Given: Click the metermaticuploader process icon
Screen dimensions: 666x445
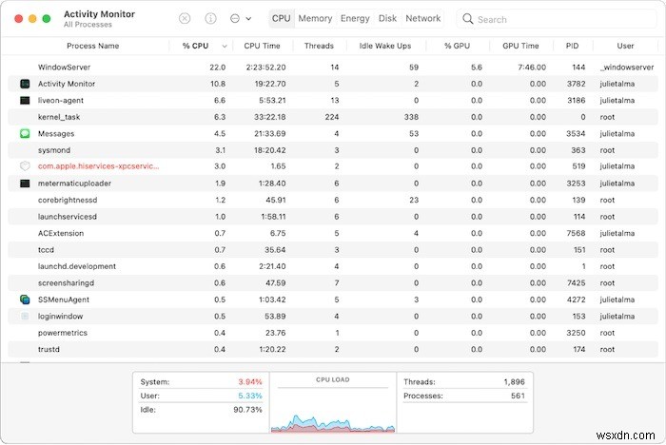Looking at the screenshot, I should click(x=25, y=183).
